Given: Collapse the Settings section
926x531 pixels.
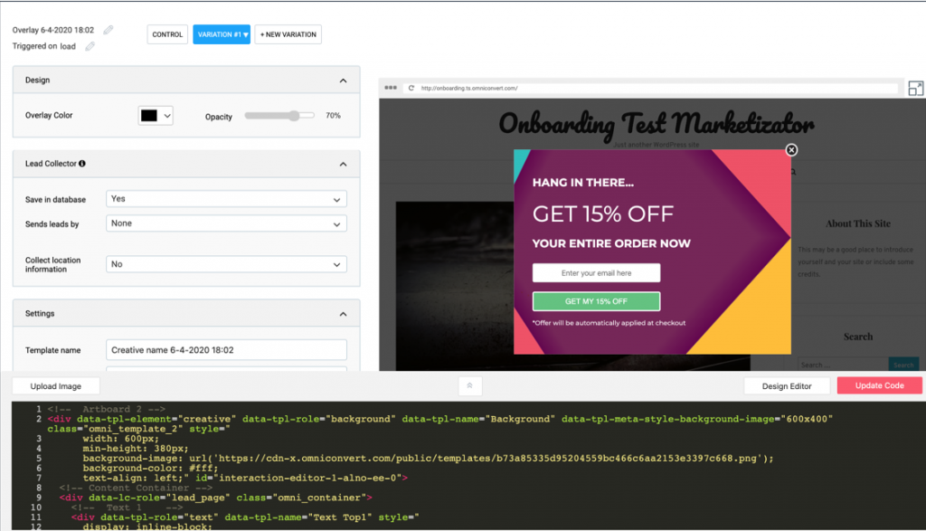Looking at the screenshot, I should (x=343, y=314).
